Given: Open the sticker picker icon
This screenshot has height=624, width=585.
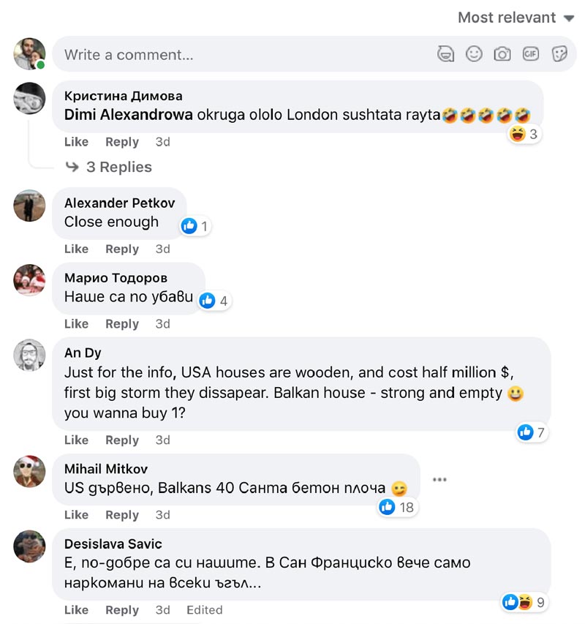Looking at the screenshot, I should pos(559,54).
